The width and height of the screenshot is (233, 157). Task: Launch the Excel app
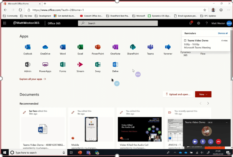pyautogui.click(x=80, y=50)
